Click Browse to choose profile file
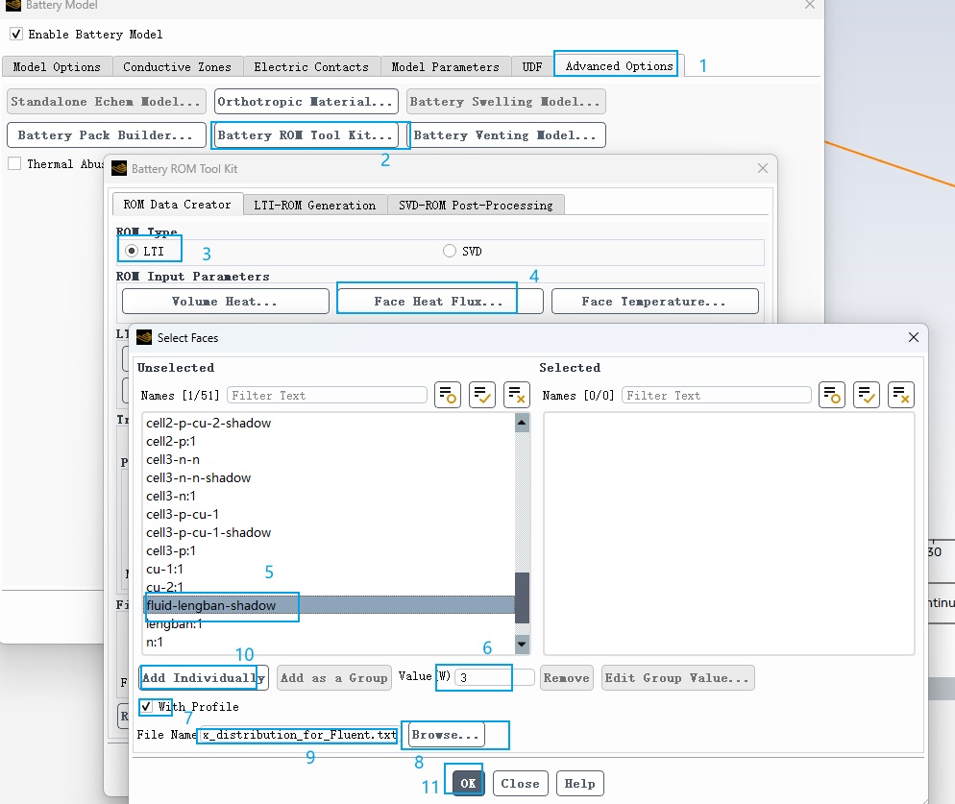 pyautogui.click(x=445, y=735)
